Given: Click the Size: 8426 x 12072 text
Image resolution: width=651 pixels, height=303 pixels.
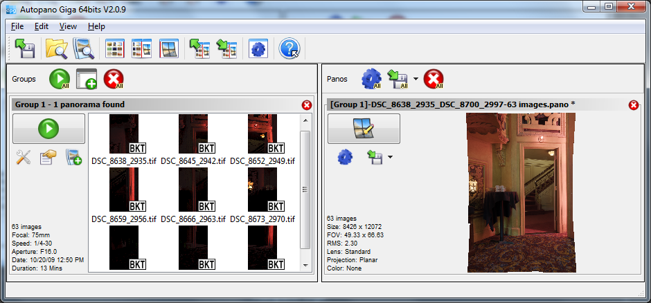Looking at the screenshot, I should coord(354,227).
